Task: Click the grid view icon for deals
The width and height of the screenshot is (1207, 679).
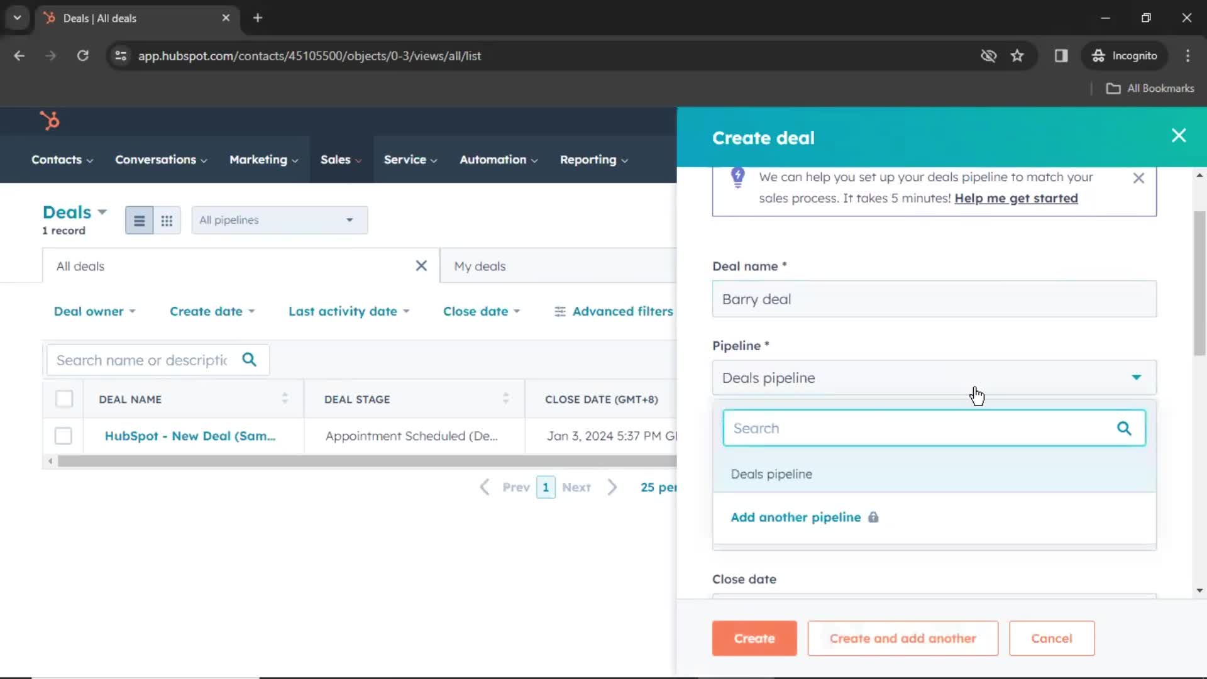Action: point(166,219)
